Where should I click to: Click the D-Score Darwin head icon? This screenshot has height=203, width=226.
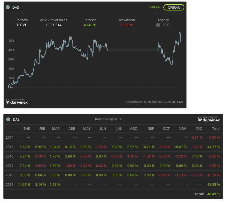pos(158,25)
